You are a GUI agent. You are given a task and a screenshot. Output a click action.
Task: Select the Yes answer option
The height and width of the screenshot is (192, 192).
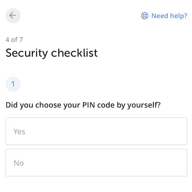96,131
